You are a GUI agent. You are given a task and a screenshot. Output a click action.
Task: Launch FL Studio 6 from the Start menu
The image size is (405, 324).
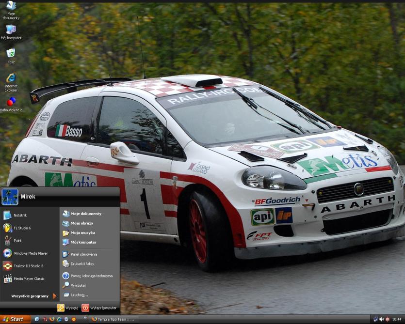(x=30, y=228)
